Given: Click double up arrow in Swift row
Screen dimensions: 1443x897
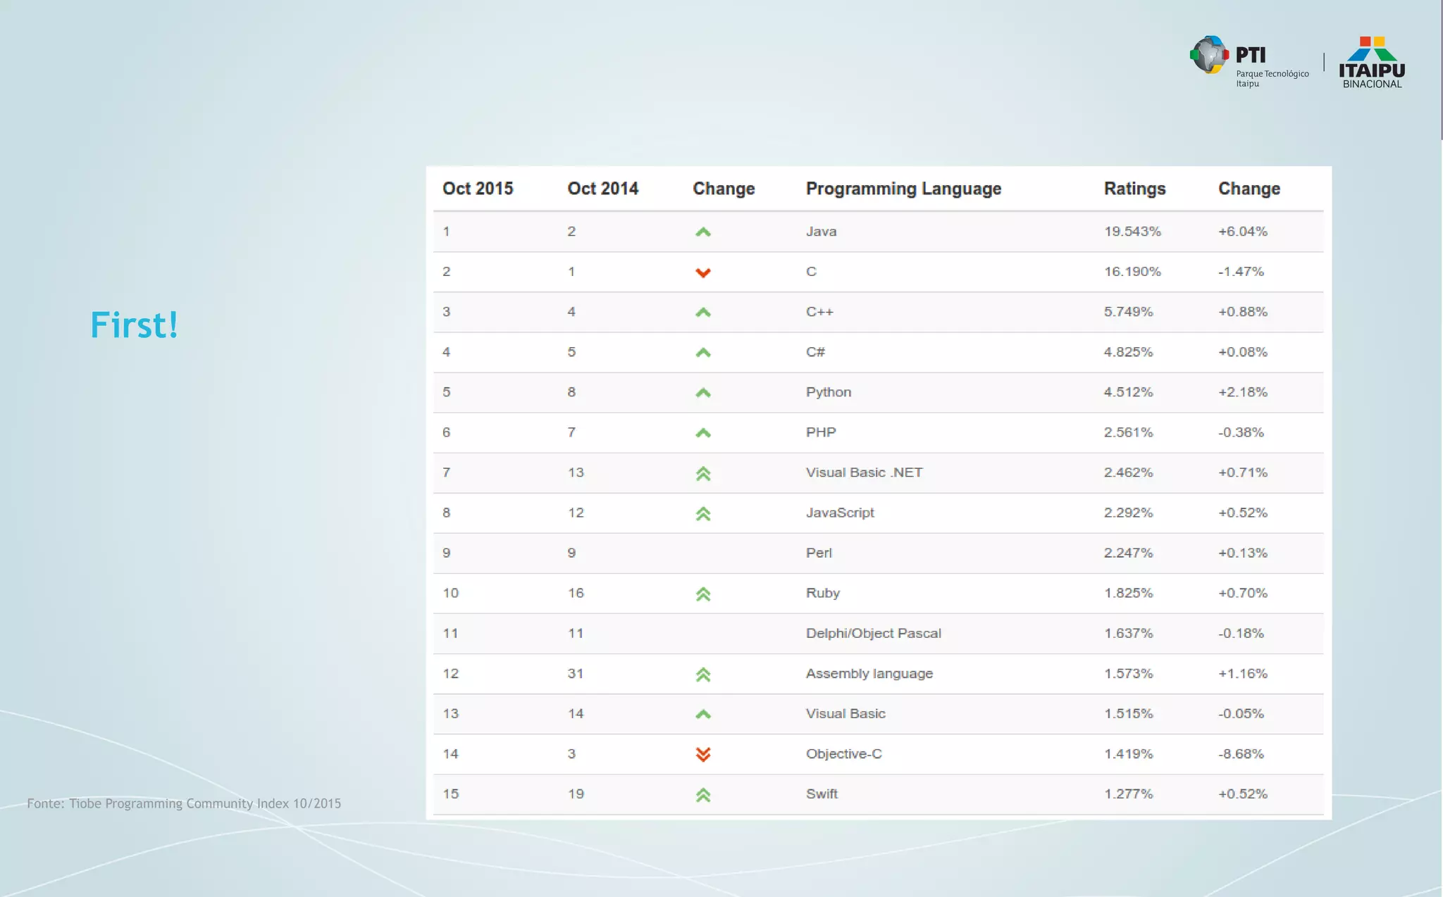Looking at the screenshot, I should pos(702,795).
